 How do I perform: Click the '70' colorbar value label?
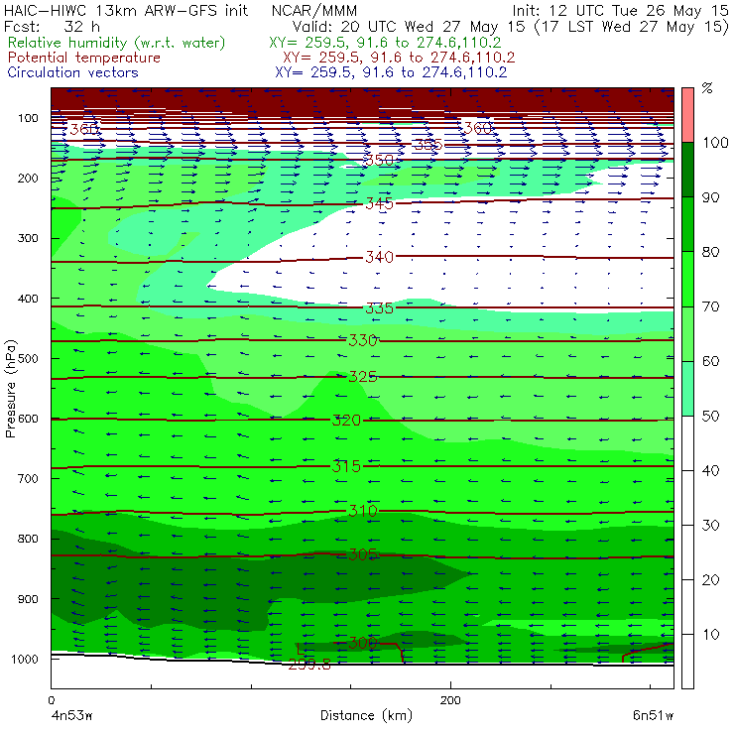tap(710, 306)
